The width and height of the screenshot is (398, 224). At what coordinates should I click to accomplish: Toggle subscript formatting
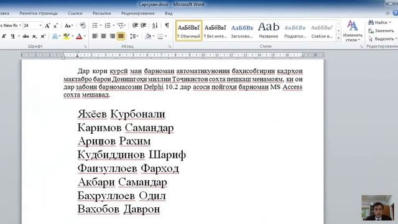pos(35,36)
